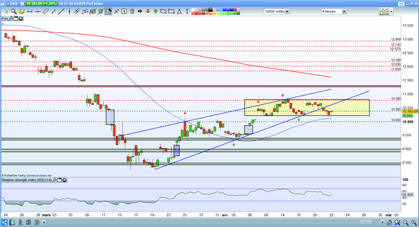The height and width of the screenshot is (227, 419).
Task: Click the Prix panel label
Action: (5, 19)
